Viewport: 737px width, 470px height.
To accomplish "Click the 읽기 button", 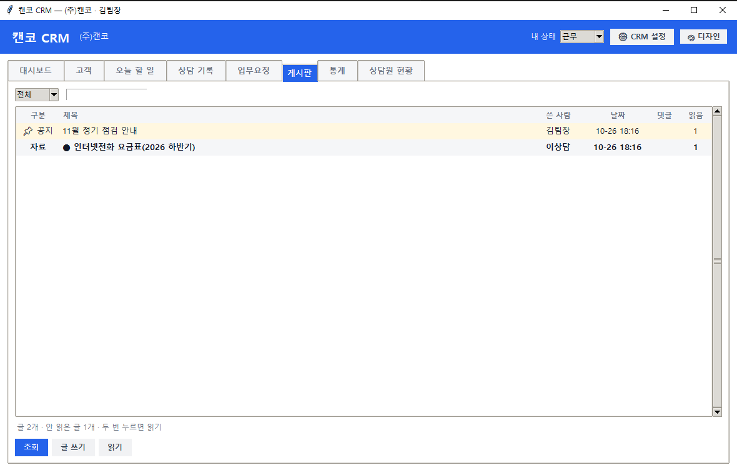I will [x=115, y=447].
